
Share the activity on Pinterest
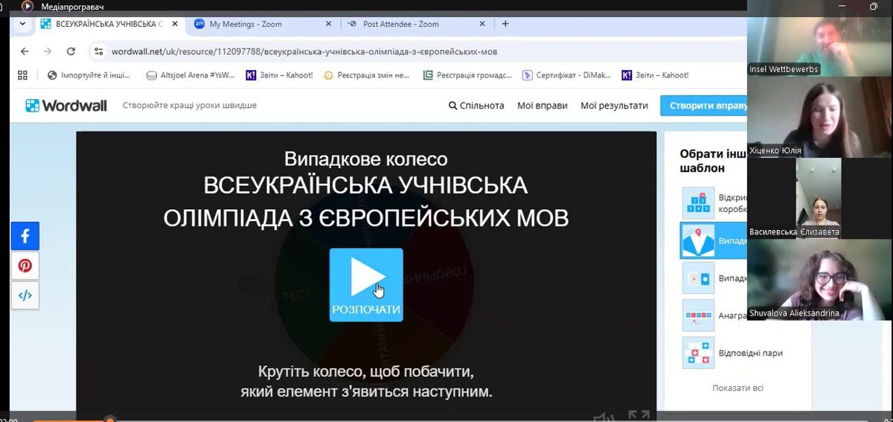25,266
